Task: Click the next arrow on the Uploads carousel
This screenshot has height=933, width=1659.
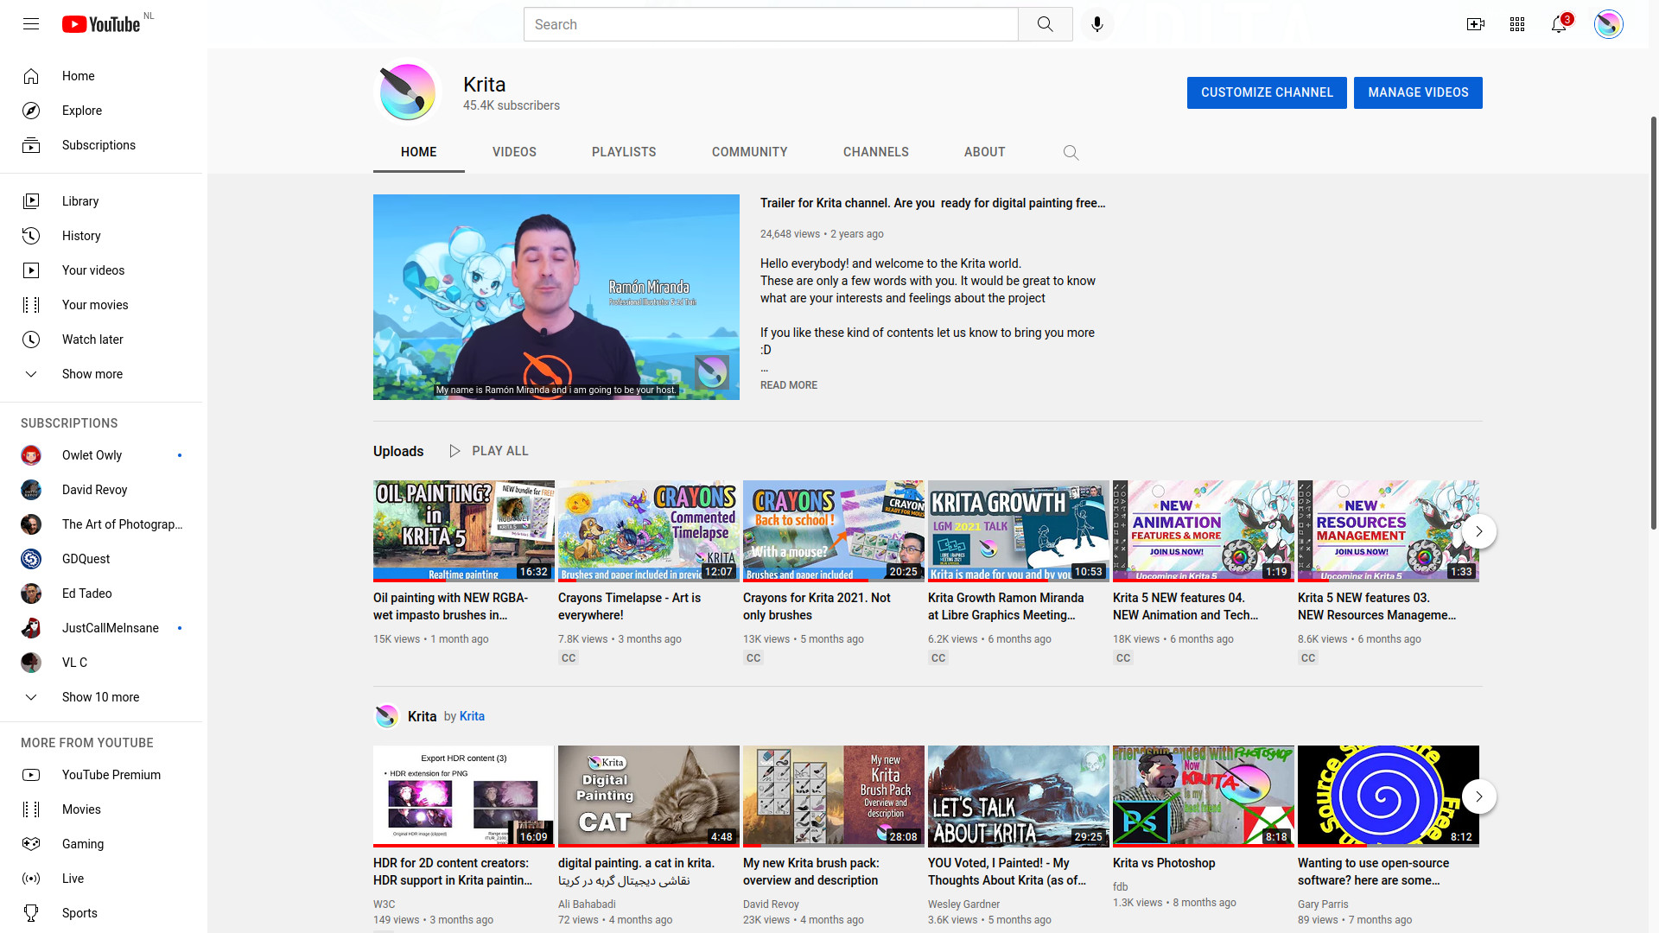Action: pos(1478,530)
